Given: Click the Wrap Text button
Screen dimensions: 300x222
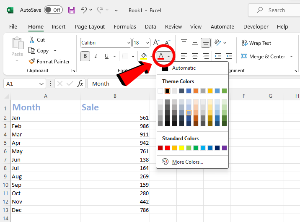Looking at the screenshot, I should pyautogui.click(x=256, y=43).
